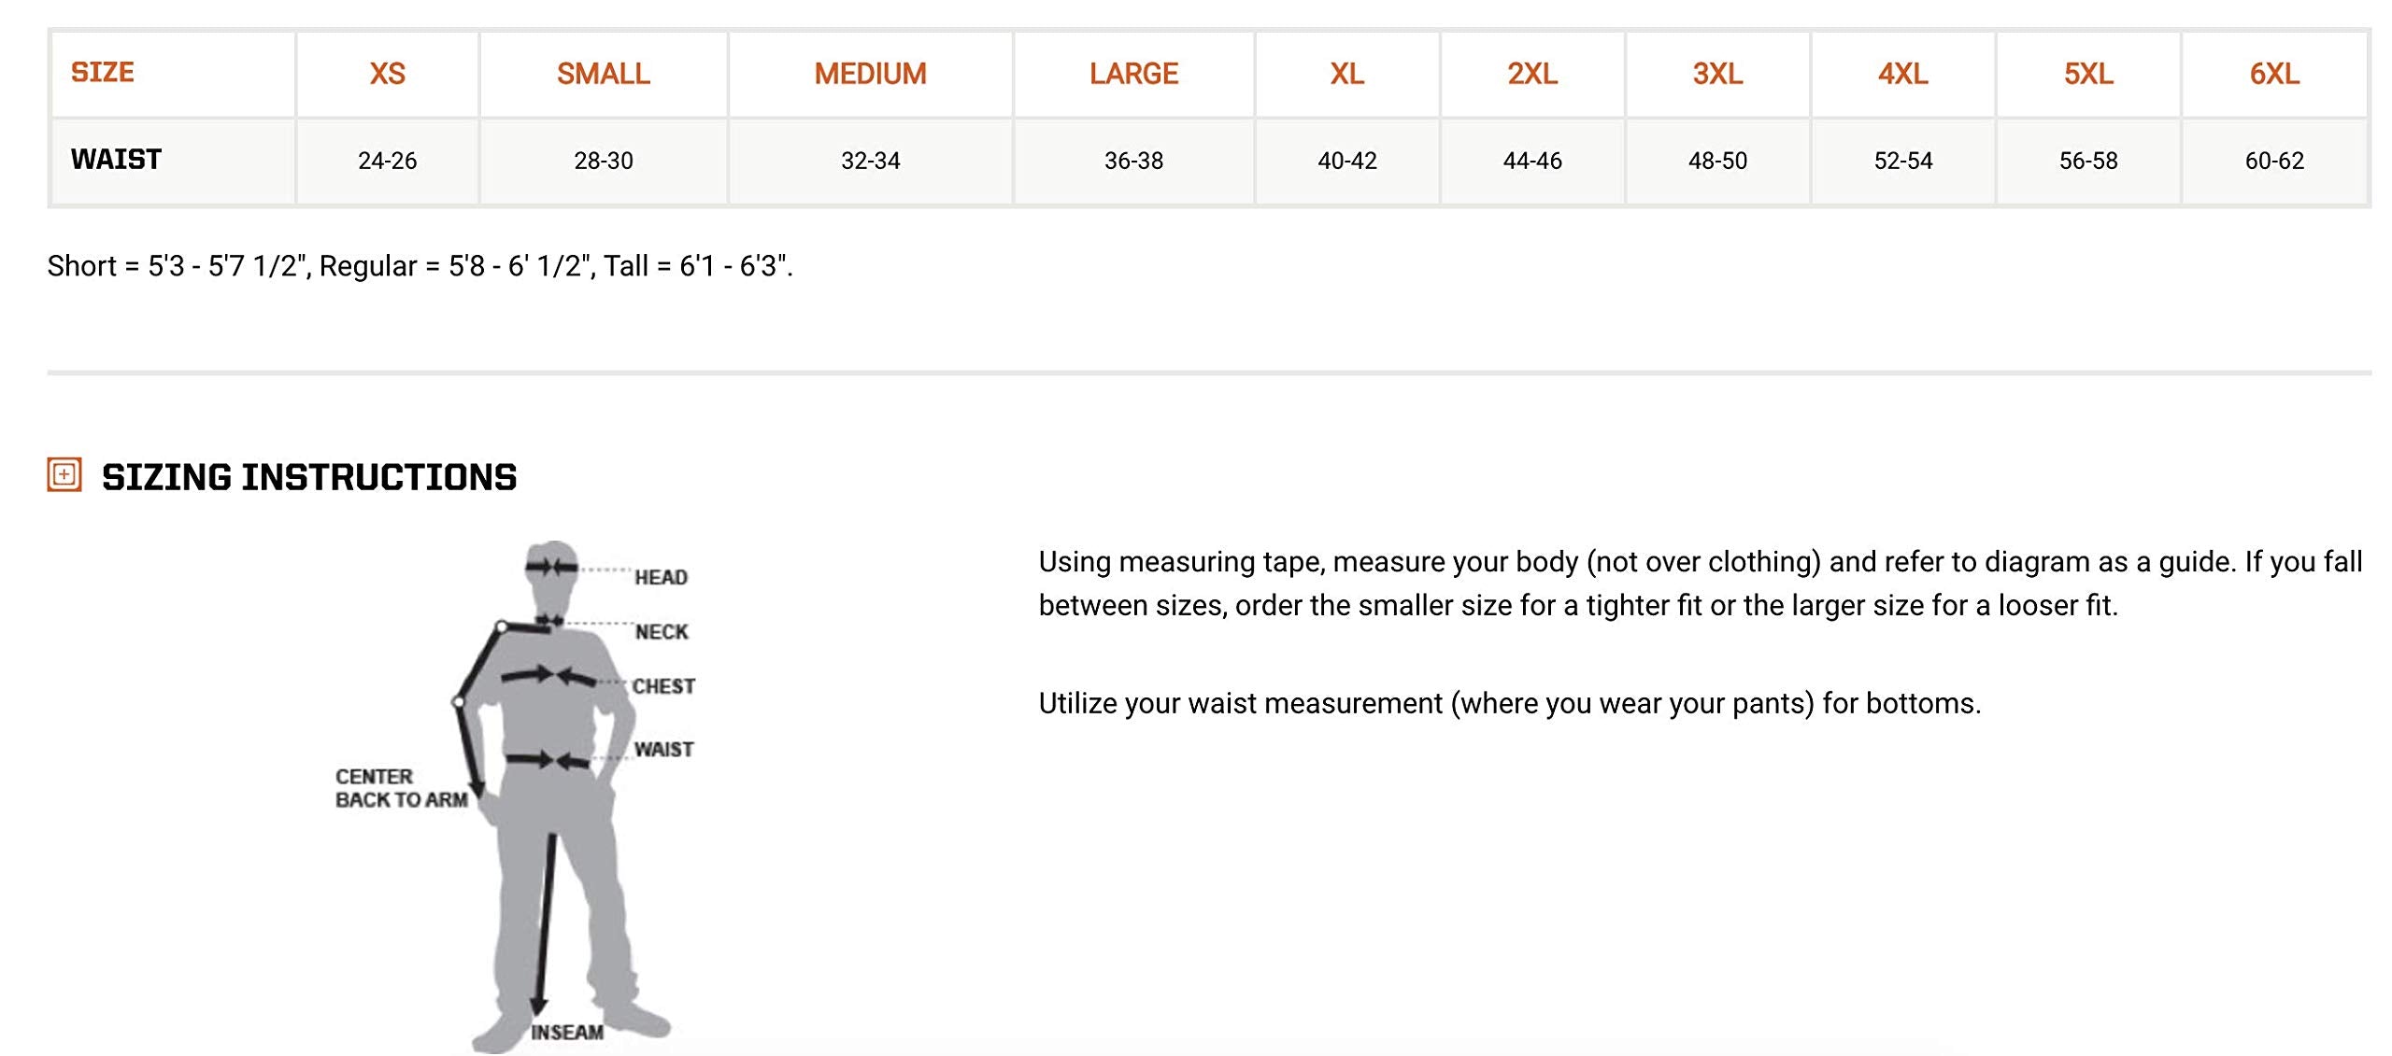Click the SIZING INSTRUCTIONS heading
Screen dimensions: 2392x1056
308,477
